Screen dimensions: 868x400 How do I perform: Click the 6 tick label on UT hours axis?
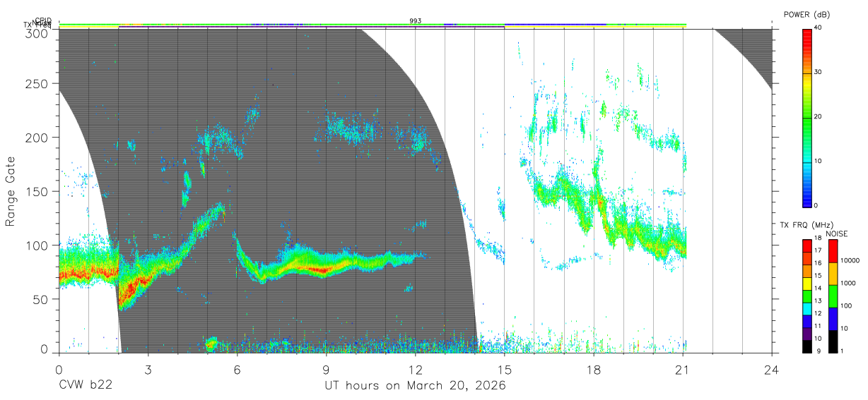[237, 368]
